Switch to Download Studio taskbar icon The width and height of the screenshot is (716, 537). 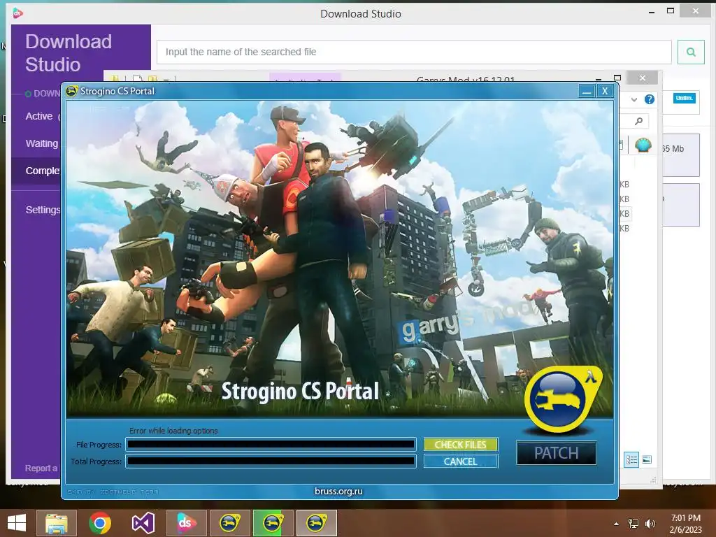[x=186, y=523]
